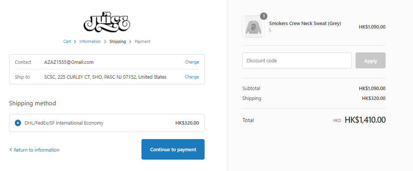413x171 pixels.
Task: Click the back chevron beside Return to information
Action: point(11,150)
